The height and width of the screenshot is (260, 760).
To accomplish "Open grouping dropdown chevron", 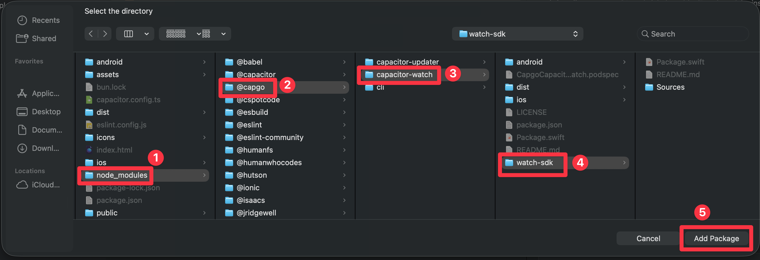I will point(223,34).
